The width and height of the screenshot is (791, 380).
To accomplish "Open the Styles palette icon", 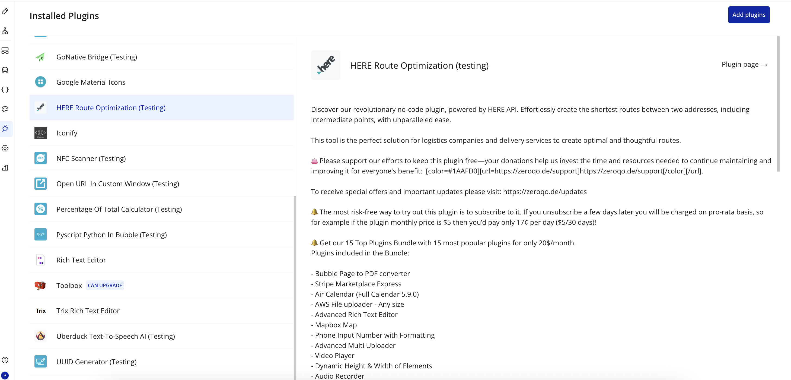I will [x=5, y=109].
